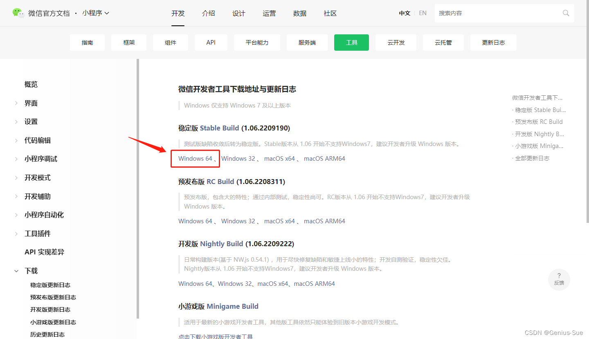Viewport: 589px width, 339px height.
Task: Open 预发布版更新日志 in sidebar
Action: pos(53,297)
